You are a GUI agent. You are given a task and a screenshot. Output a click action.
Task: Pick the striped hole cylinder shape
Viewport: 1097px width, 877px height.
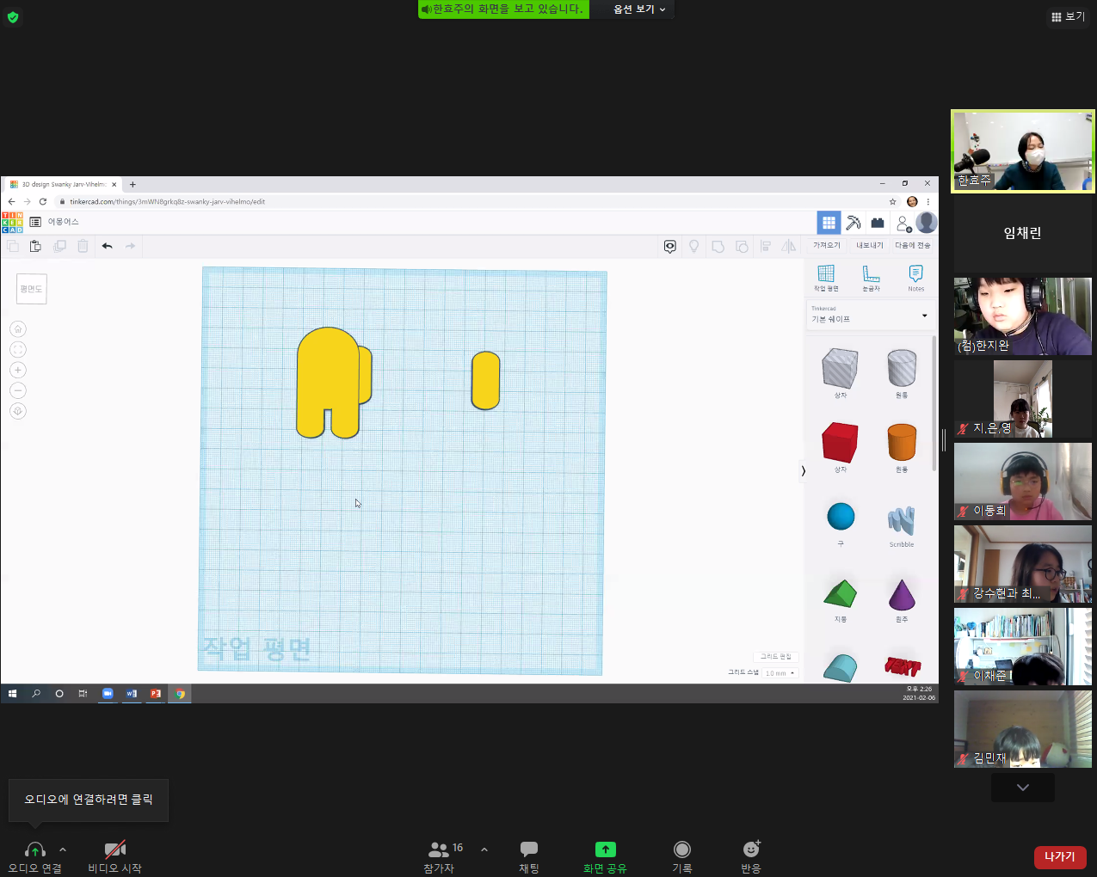(902, 369)
